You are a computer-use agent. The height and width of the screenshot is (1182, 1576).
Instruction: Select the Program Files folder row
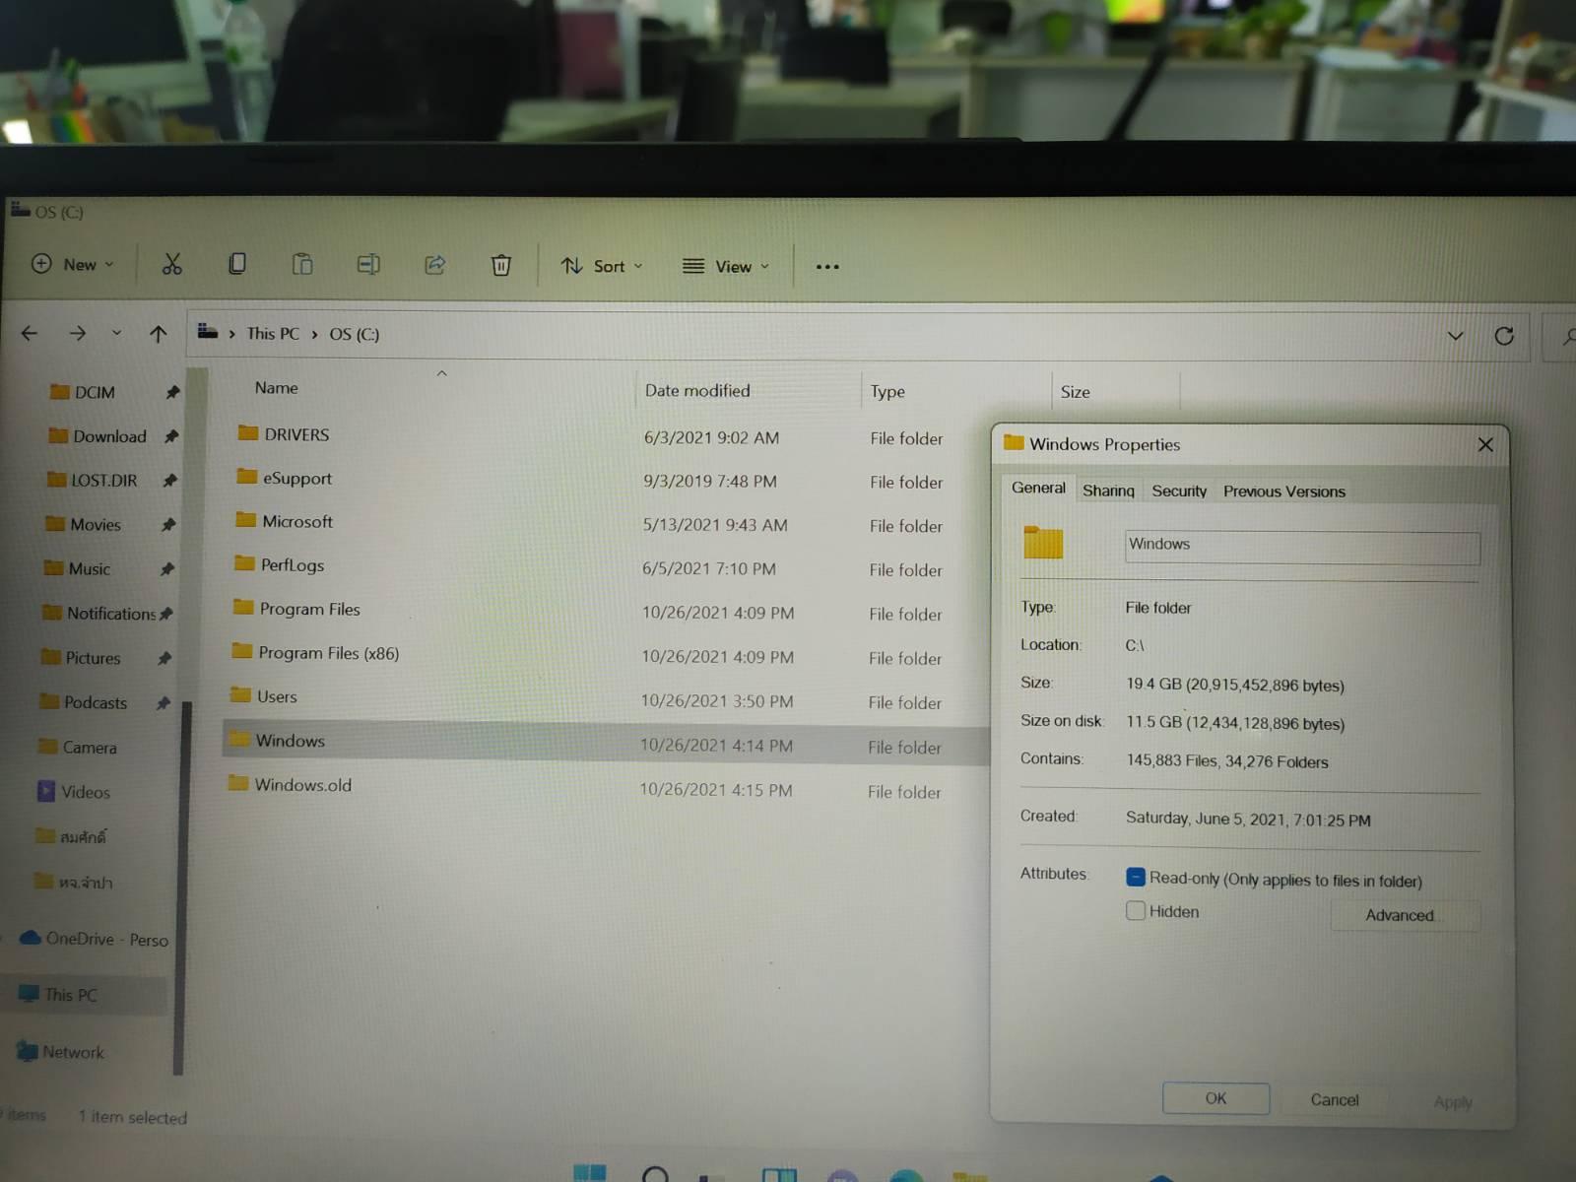pos(608,610)
